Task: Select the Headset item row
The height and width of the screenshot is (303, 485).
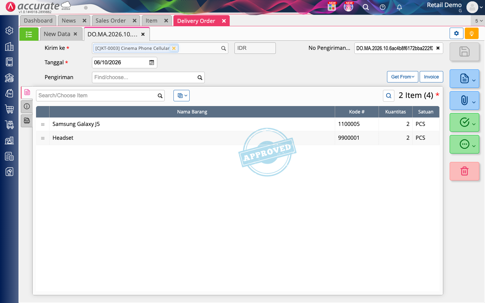Action: coord(237,138)
